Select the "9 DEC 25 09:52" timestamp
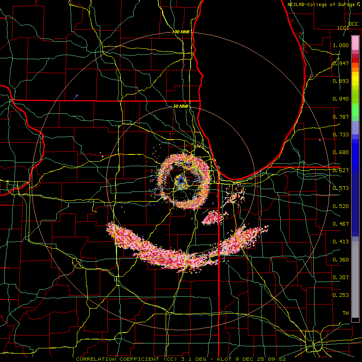362x362 pixels. (261, 359)
